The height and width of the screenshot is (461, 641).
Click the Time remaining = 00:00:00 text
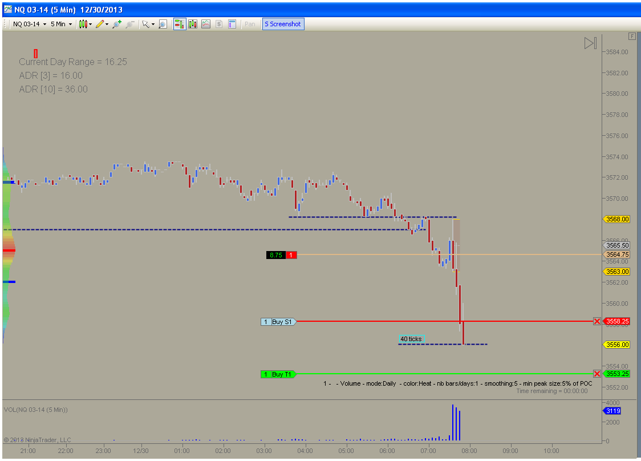click(552, 391)
